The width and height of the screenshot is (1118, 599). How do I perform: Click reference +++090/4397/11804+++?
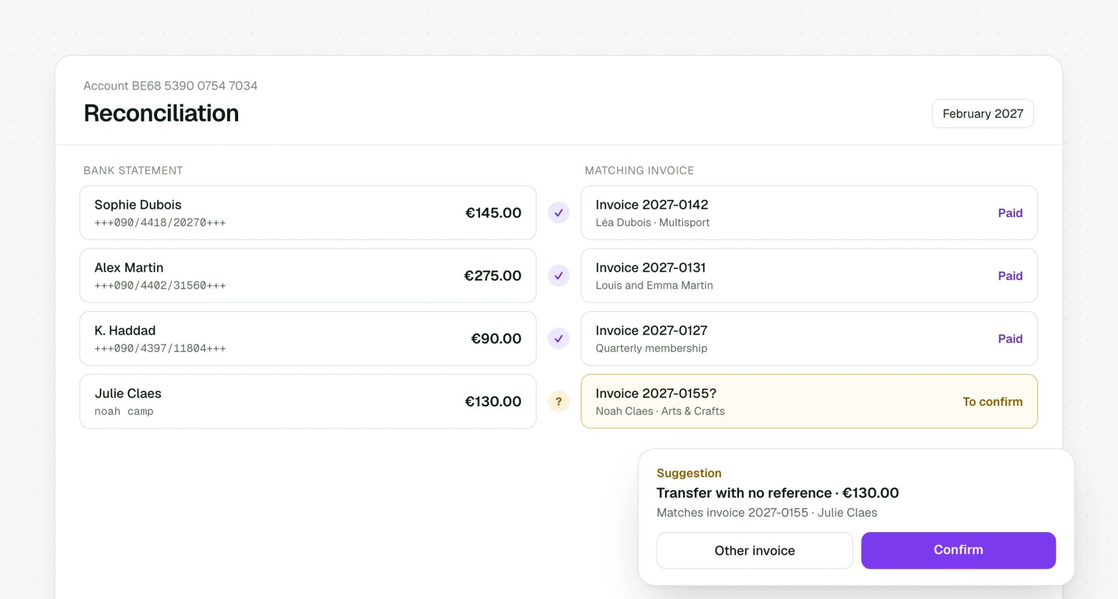pyautogui.click(x=160, y=348)
